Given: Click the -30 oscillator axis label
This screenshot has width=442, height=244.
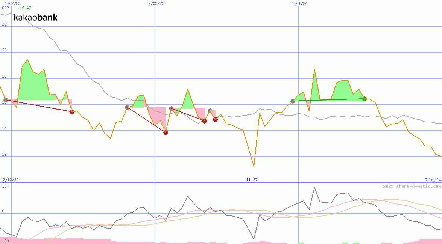Looking at the screenshot, I should 5,241.
